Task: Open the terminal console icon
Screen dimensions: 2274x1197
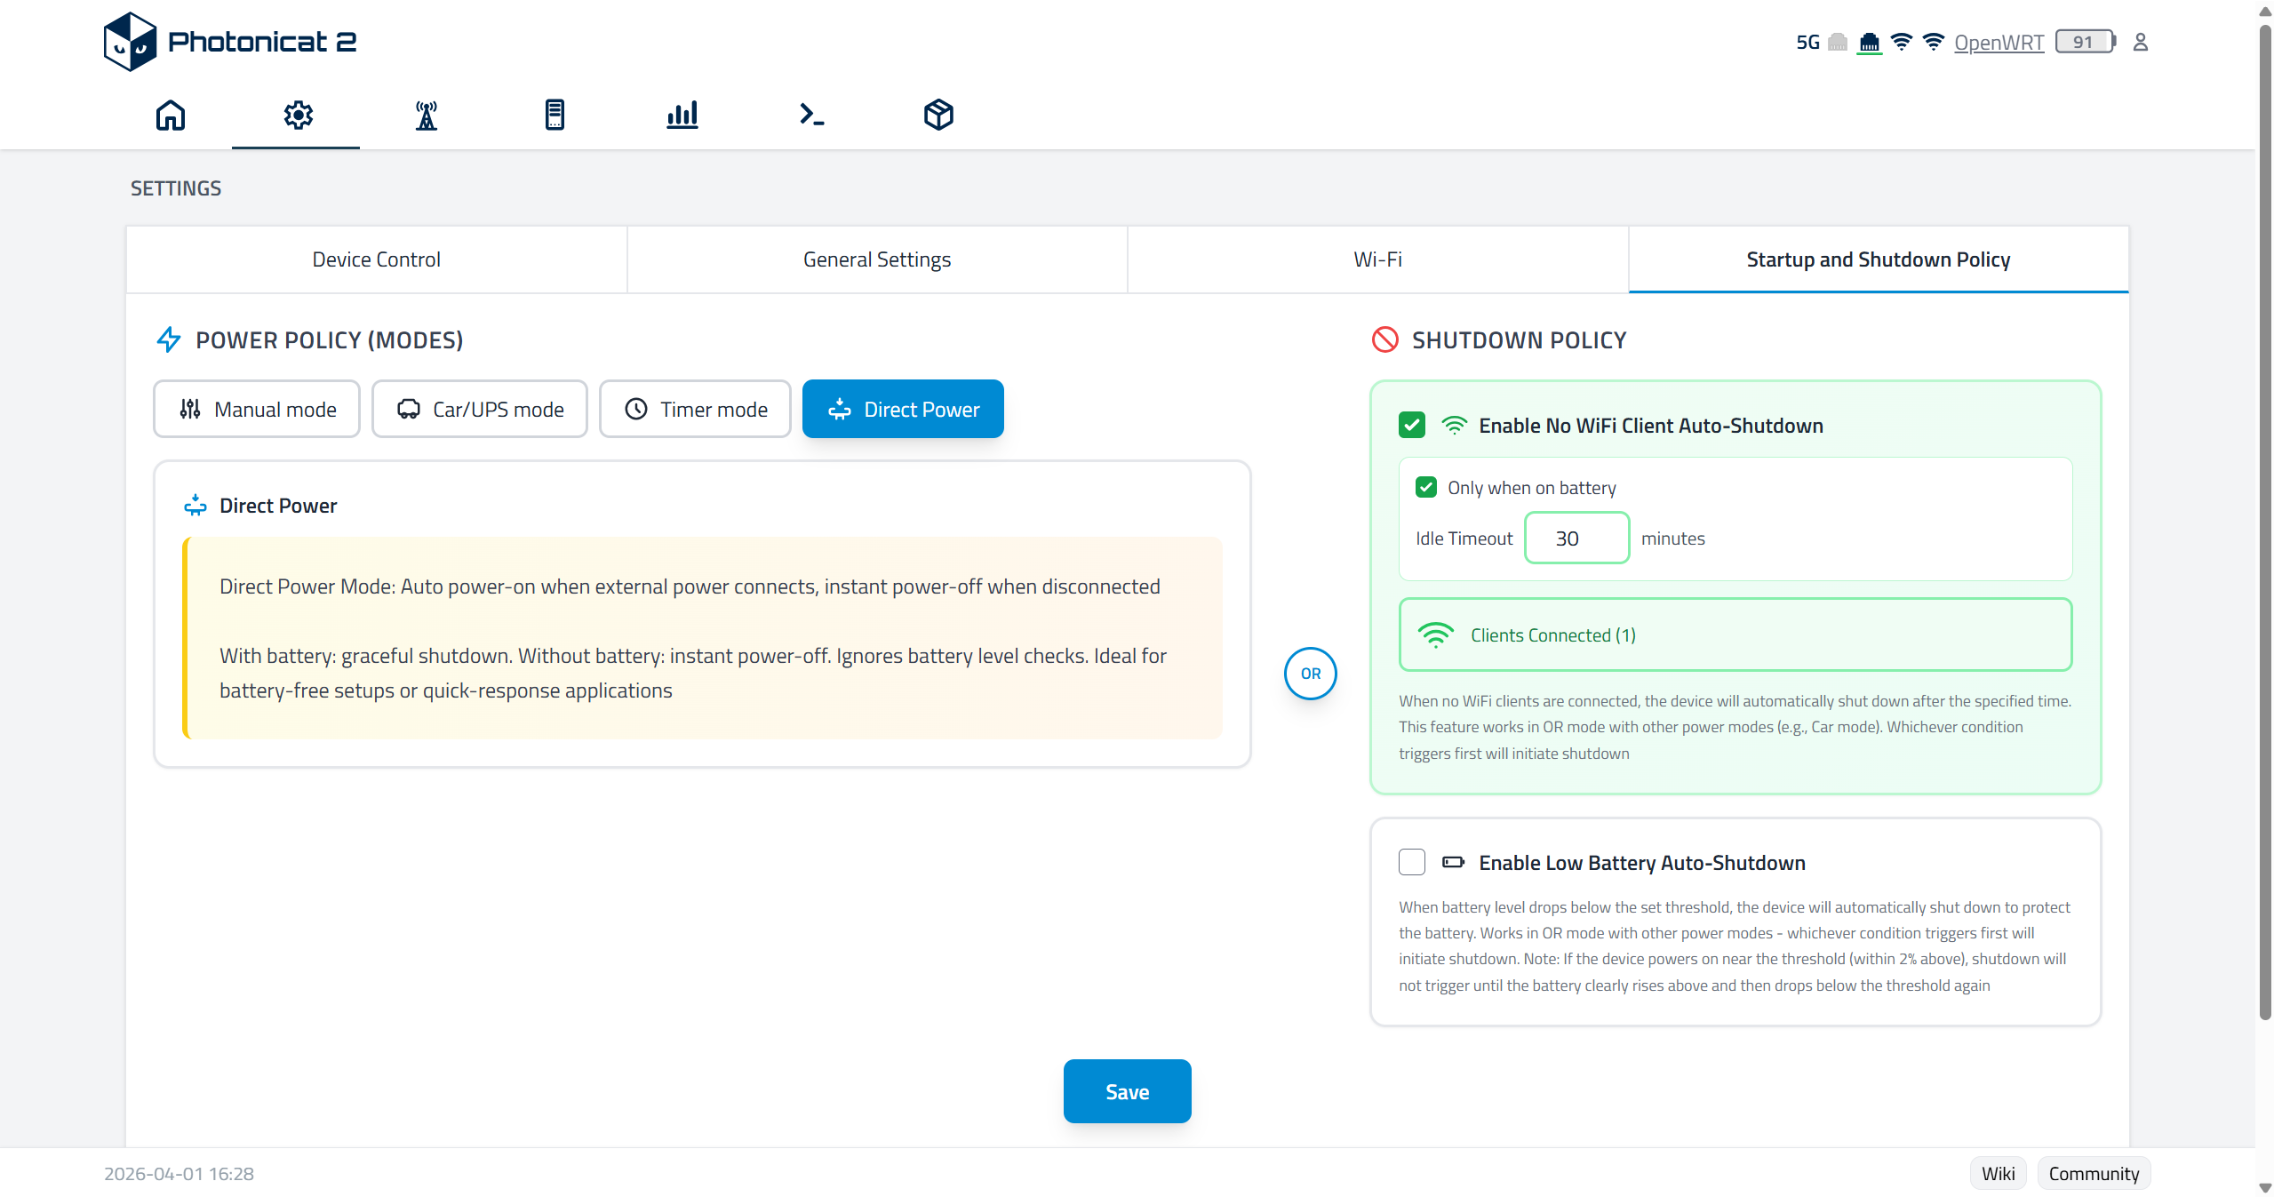Action: (x=810, y=116)
